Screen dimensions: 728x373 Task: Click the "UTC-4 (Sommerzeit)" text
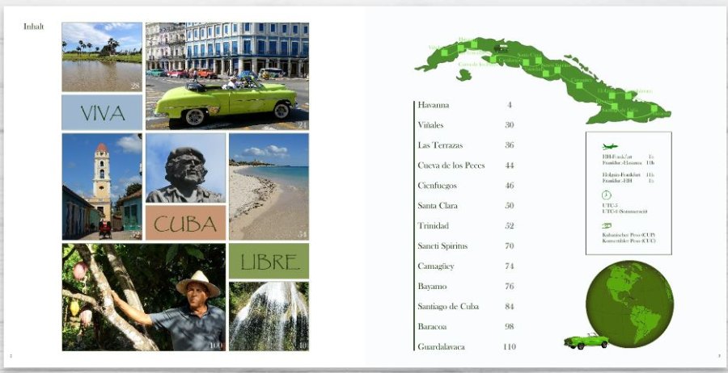[x=624, y=212]
